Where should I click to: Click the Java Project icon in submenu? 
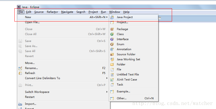pyautogui.click(x=112, y=17)
